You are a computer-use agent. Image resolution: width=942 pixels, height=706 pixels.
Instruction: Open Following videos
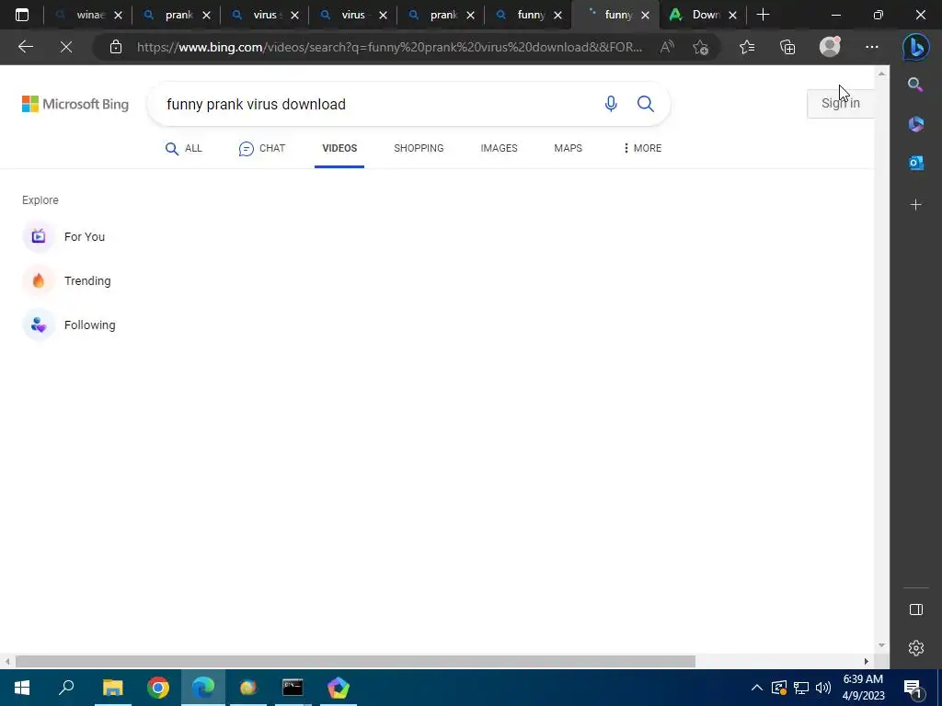69,325
